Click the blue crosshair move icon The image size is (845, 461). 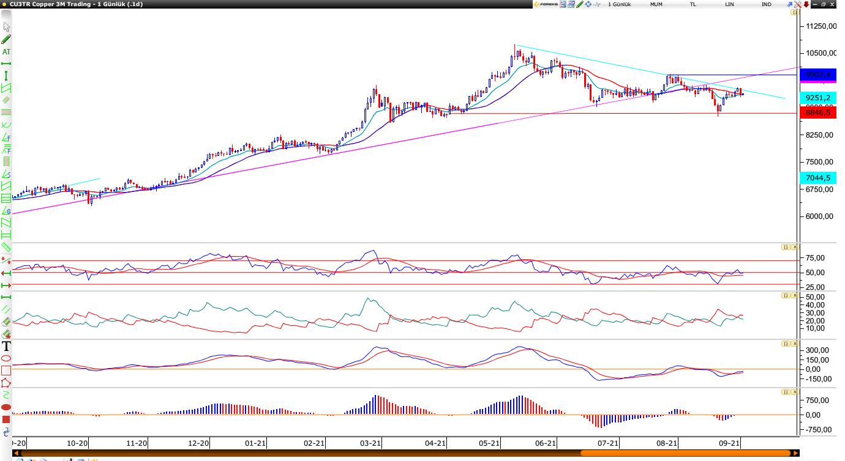click(588, 4)
